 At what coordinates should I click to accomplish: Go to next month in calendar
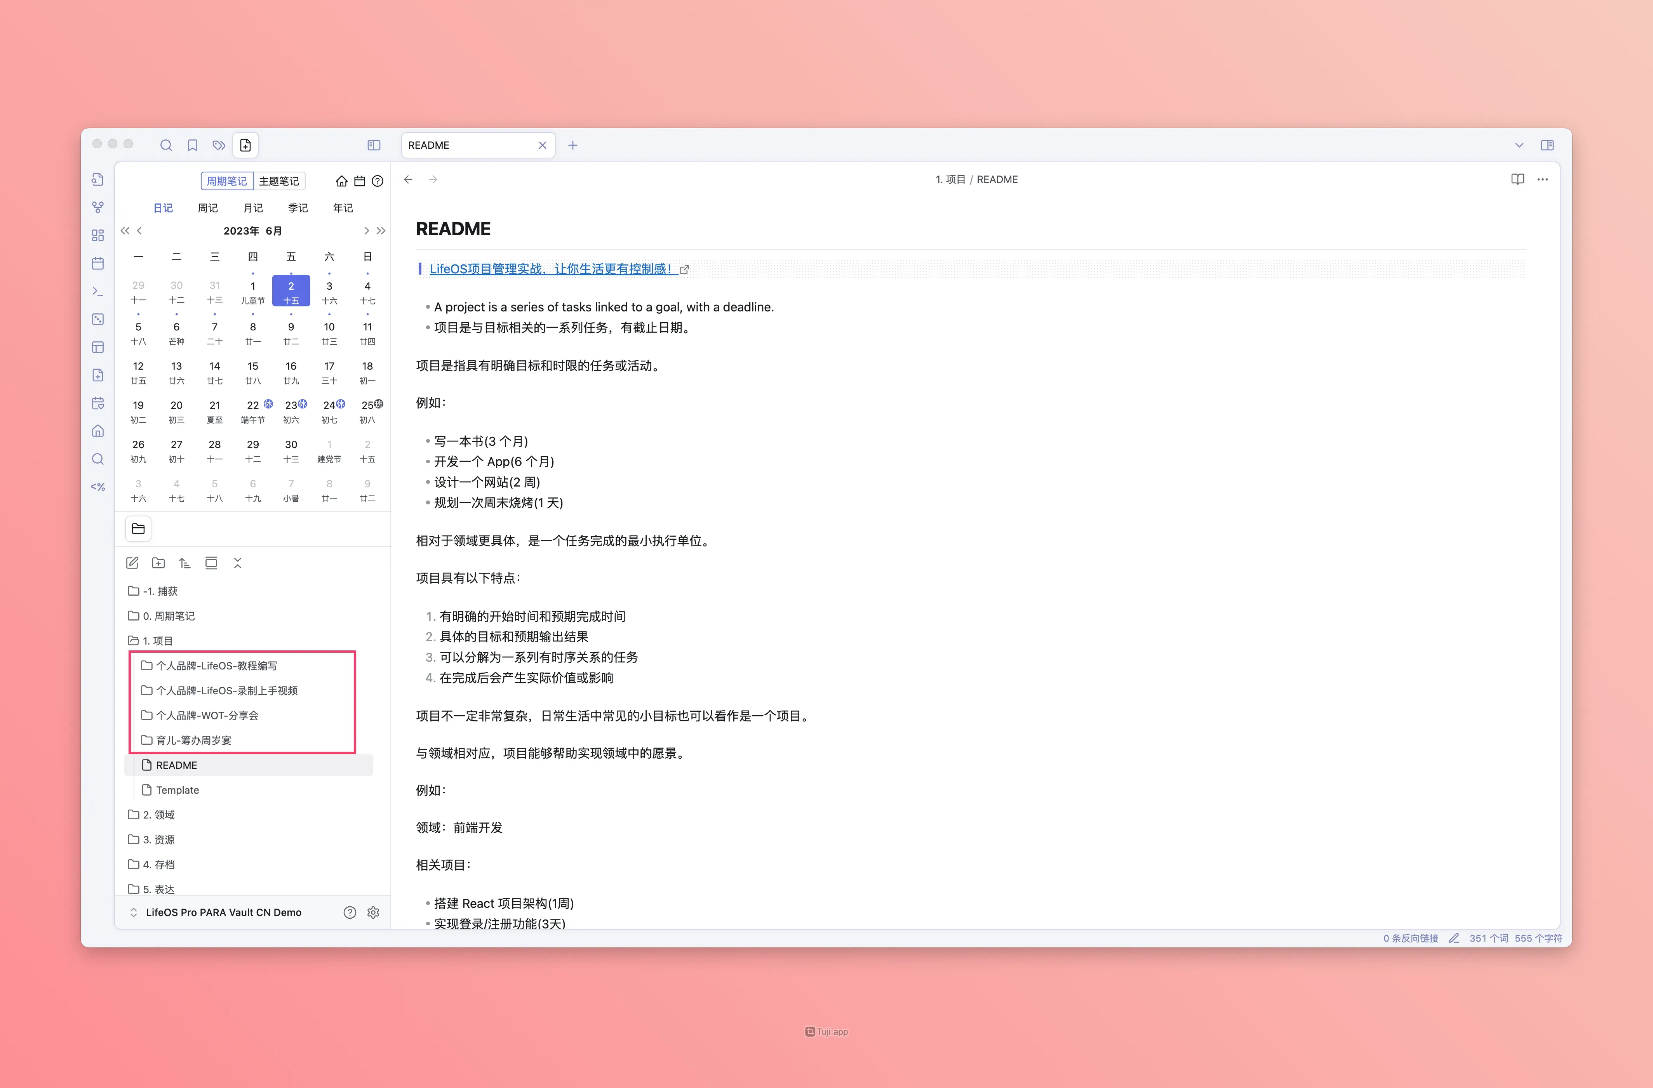tap(367, 231)
